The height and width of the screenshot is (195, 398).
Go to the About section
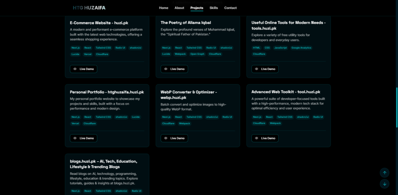click(179, 8)
